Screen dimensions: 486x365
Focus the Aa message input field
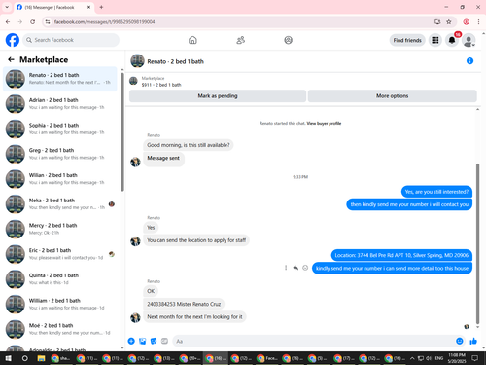coord(314,341)
